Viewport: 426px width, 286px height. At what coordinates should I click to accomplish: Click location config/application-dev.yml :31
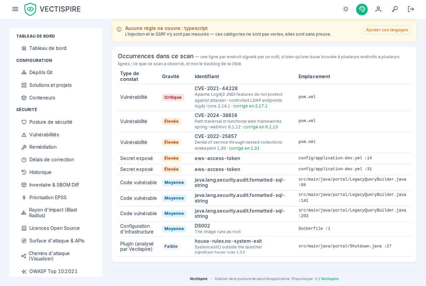335,169
